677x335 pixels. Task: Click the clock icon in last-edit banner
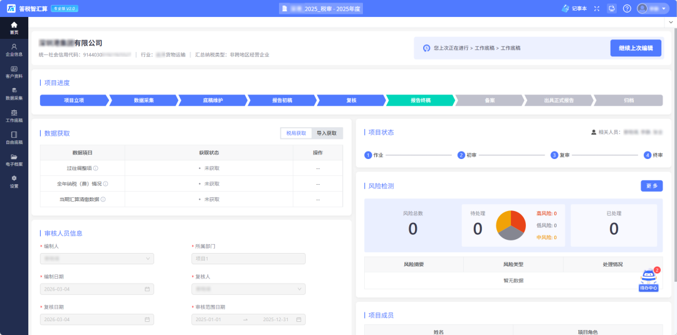pyautogui.click(x=427, y=48)
